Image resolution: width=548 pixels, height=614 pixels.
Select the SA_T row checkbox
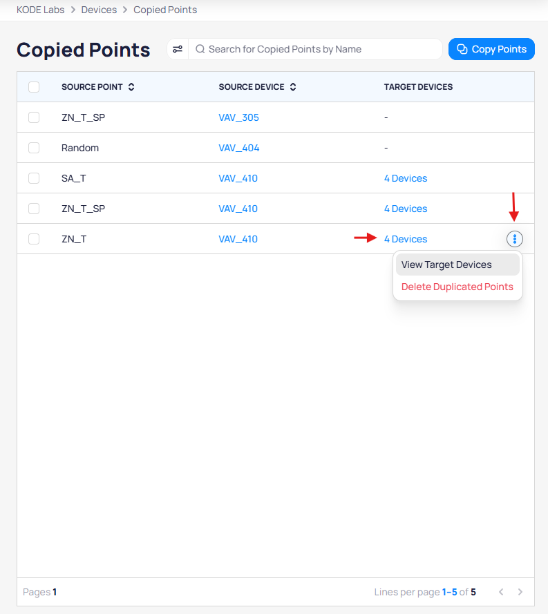[x=34, y=178]
